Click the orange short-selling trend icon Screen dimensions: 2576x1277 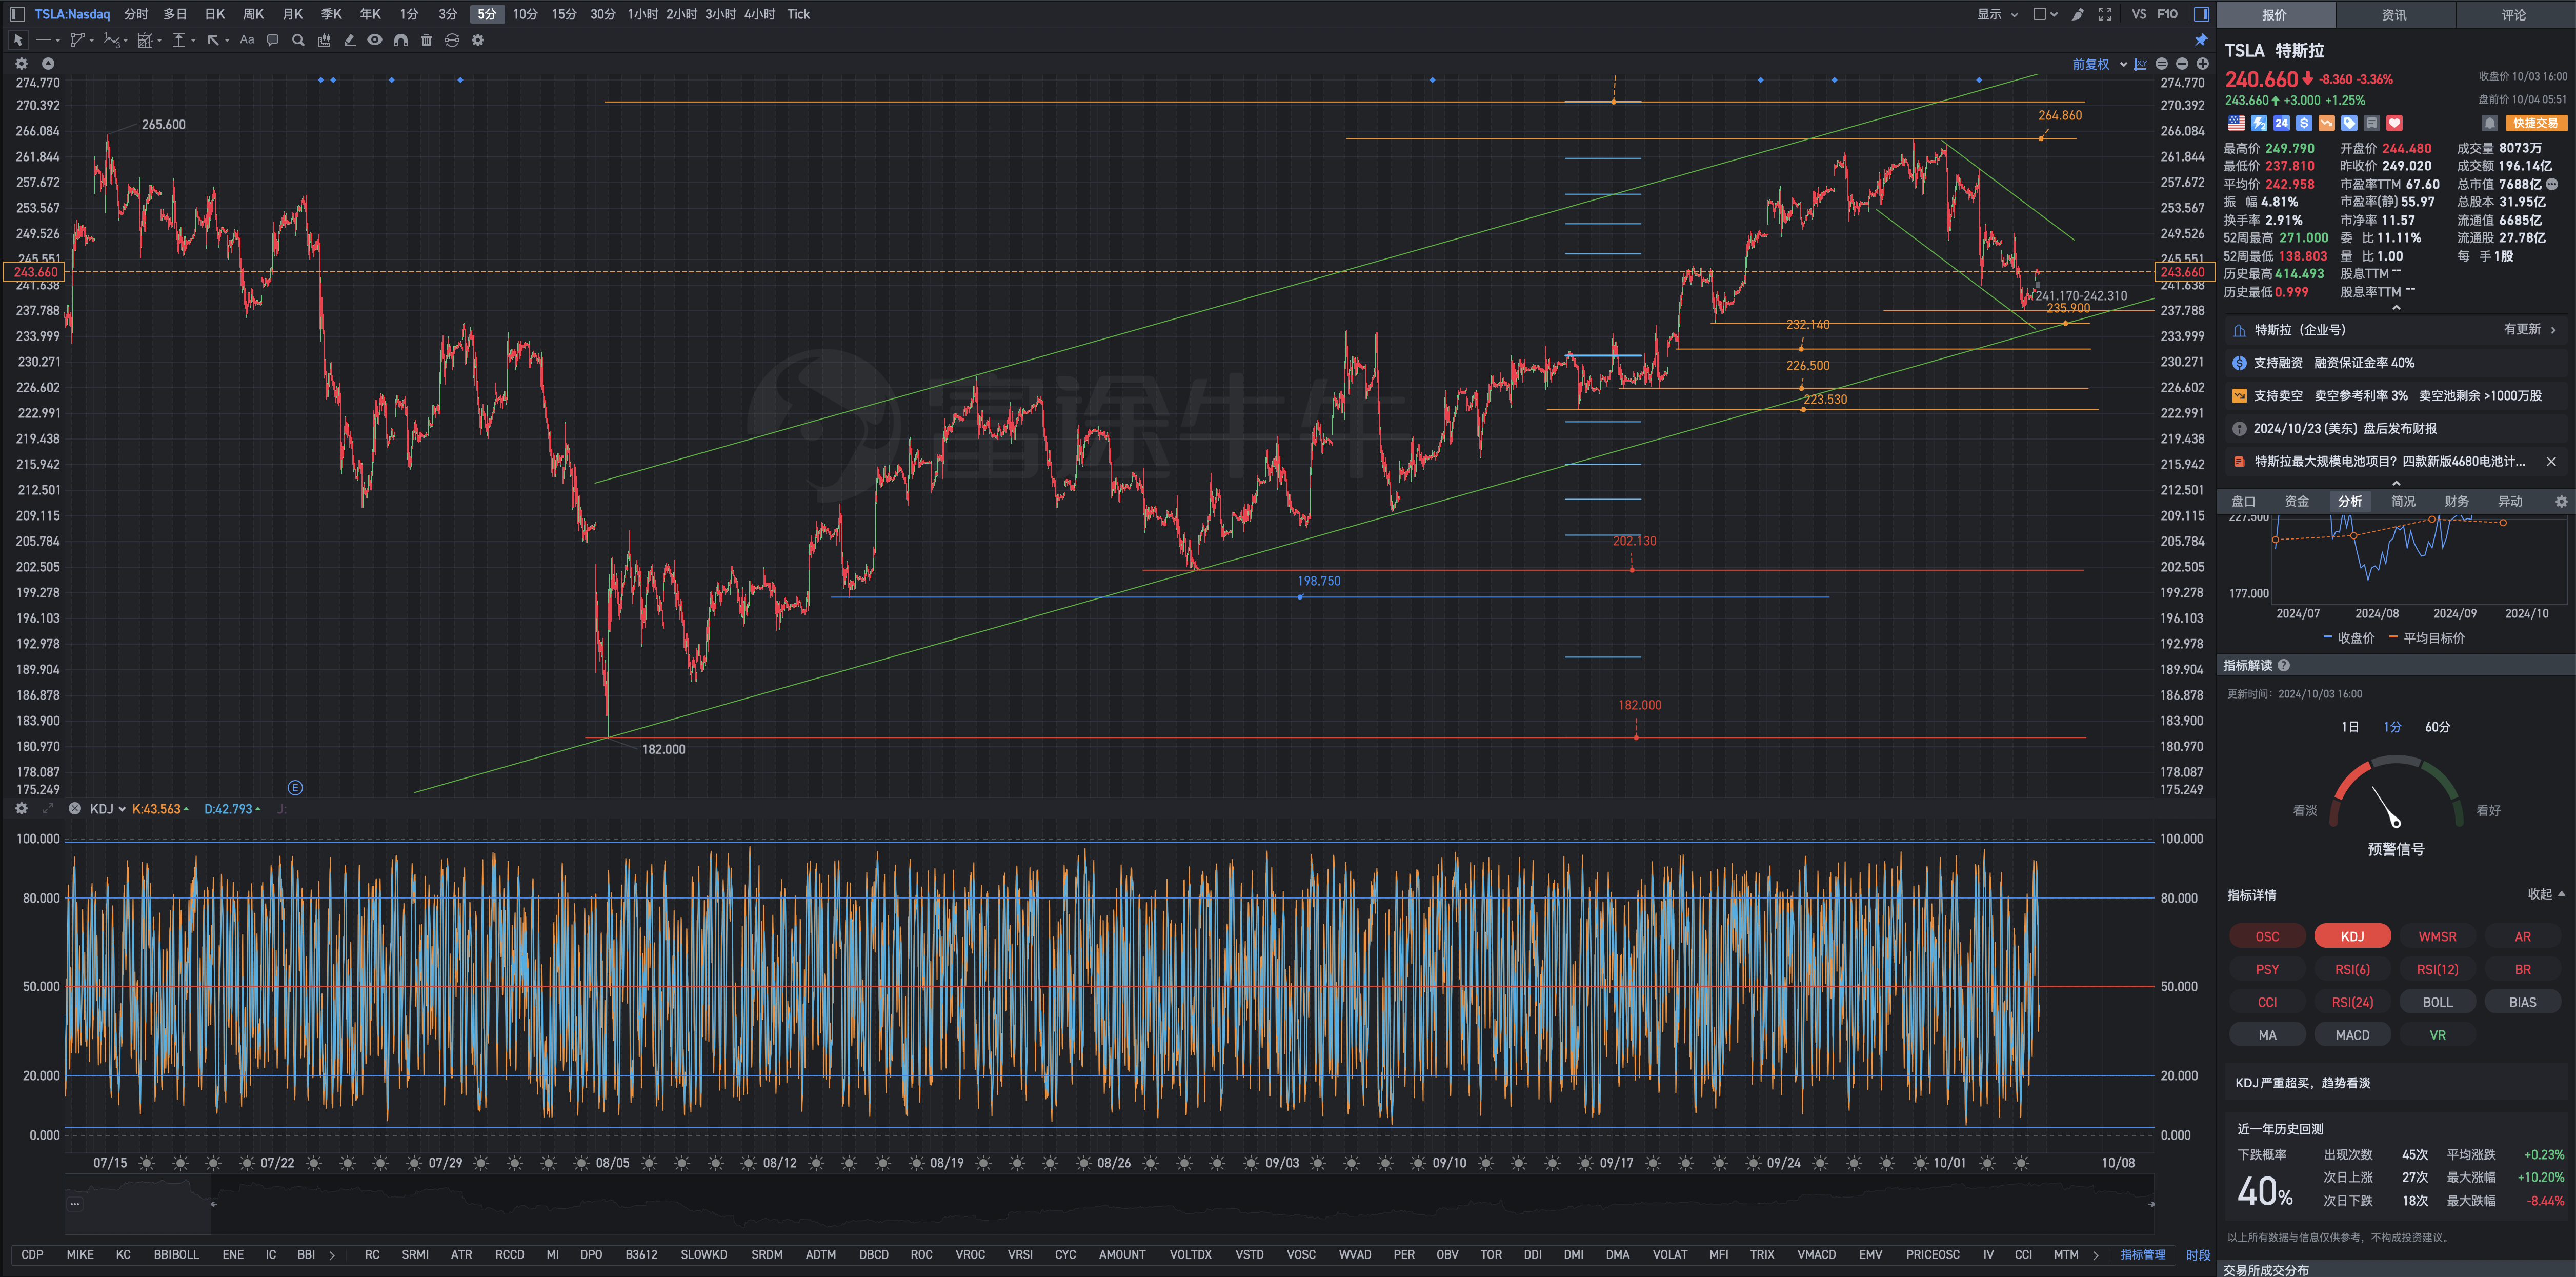(x=2326, y=123)
